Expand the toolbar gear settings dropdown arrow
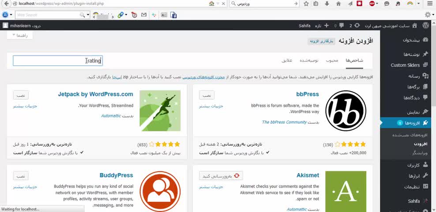The image size is (436, 212). click(433, 15)
